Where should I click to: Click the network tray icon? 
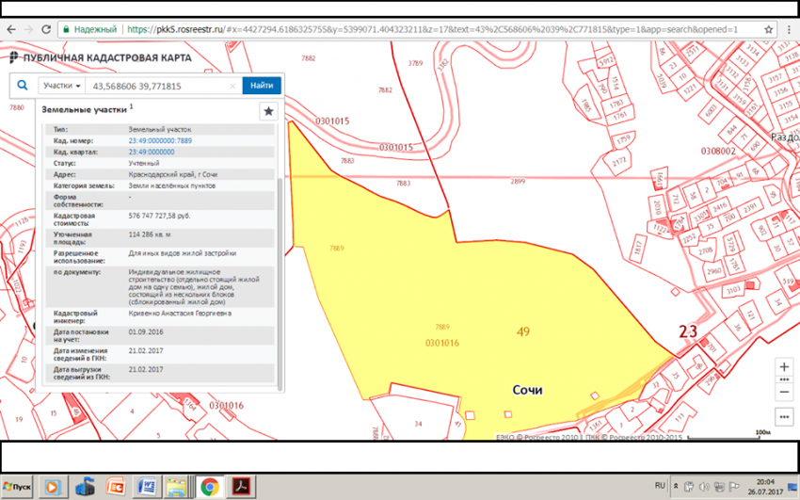(719, 486)
